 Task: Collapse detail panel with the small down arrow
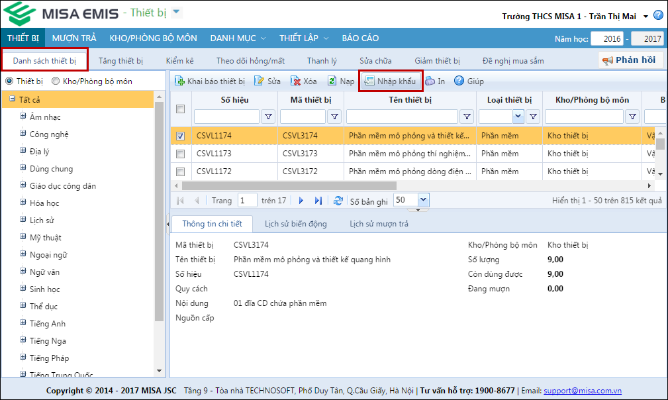pos(418,210)
